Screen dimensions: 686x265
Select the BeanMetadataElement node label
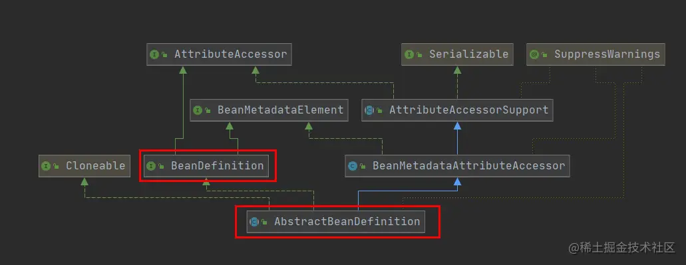tap(280, 110)
